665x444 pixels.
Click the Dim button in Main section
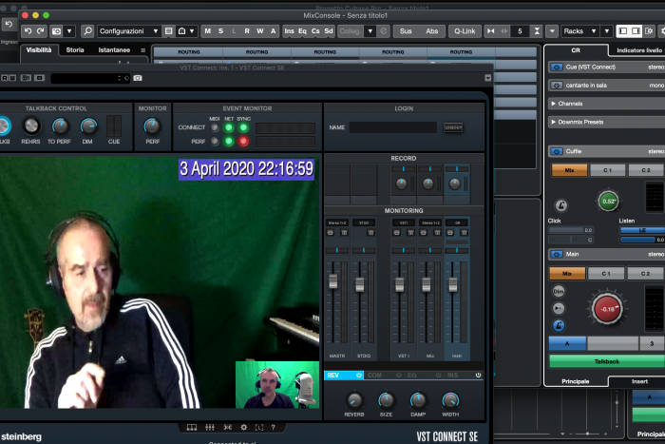[x=559, y=291]
